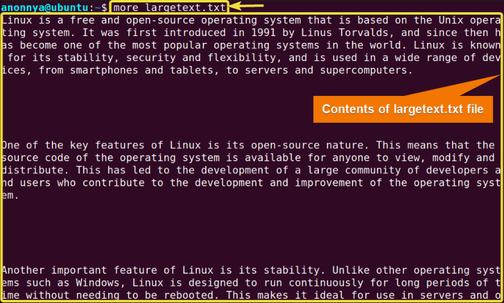Select the highlighted 'more largetext.txt' command
This screenshot has width=504, height=303.
click(169, 7)
